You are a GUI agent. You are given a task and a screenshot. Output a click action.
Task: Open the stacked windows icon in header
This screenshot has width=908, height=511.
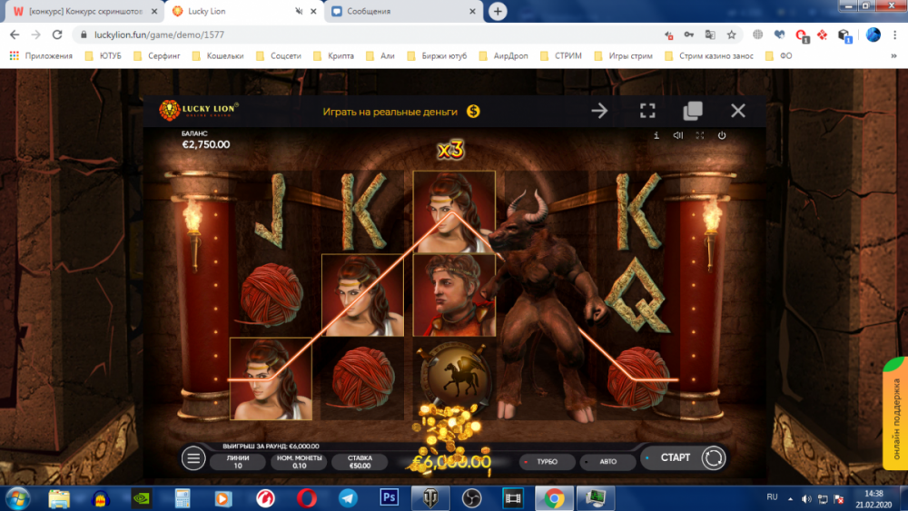point(693,111)
